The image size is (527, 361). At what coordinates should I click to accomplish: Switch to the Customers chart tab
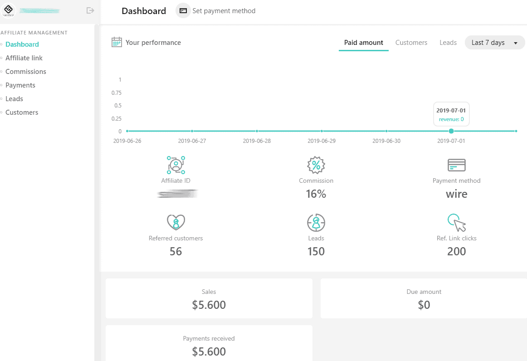[411, 43]
